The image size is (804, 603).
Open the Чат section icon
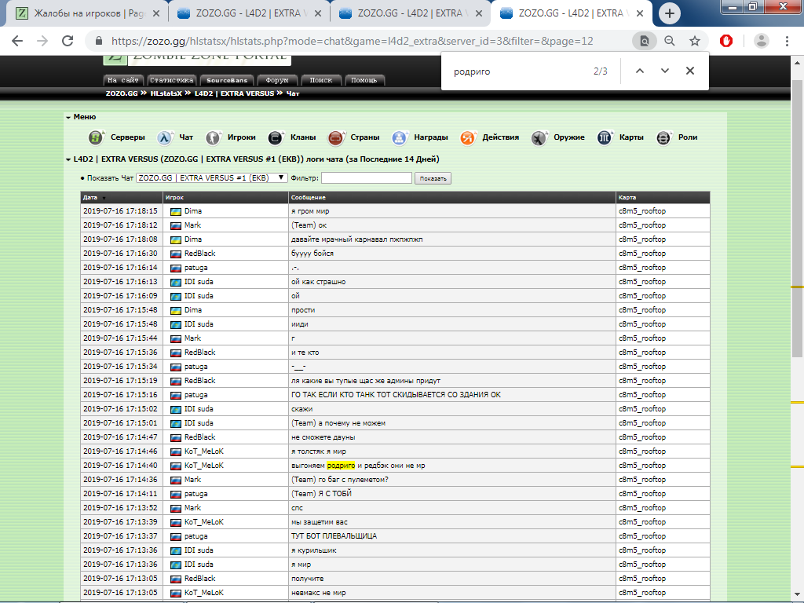pyautogui.click(x=165, y=137)
